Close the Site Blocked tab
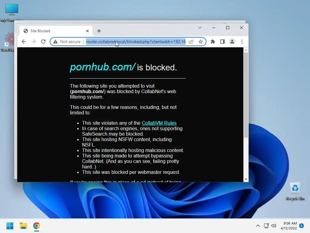This screenshot has height=233, width=310. coord(87,31)
